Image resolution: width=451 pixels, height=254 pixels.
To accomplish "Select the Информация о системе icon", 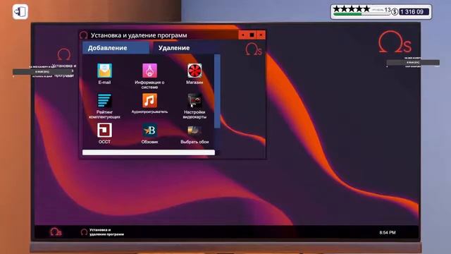I will click(x=149, y=71).
